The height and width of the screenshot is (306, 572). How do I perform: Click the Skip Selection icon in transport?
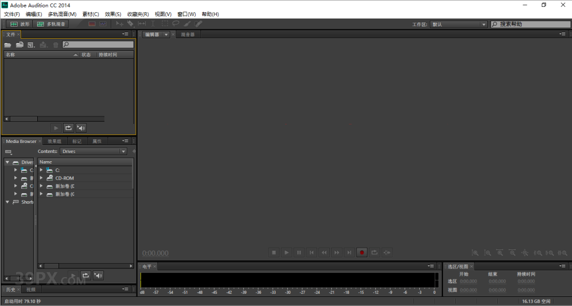388,253
